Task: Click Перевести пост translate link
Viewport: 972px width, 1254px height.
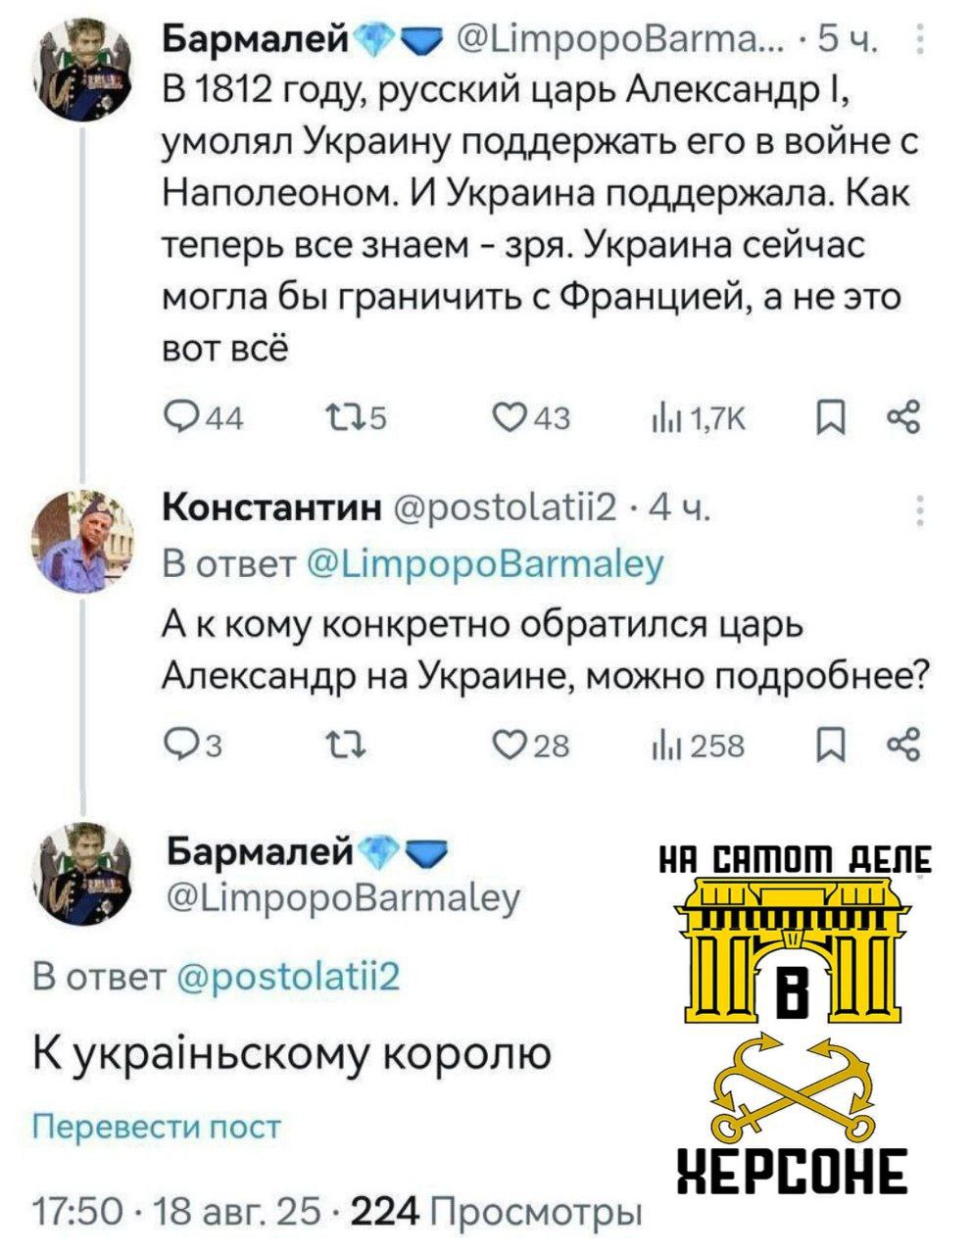Action: coord(157,1127)
